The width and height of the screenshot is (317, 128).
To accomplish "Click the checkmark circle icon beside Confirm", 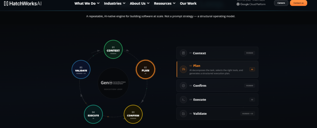I will click(183, 86).
